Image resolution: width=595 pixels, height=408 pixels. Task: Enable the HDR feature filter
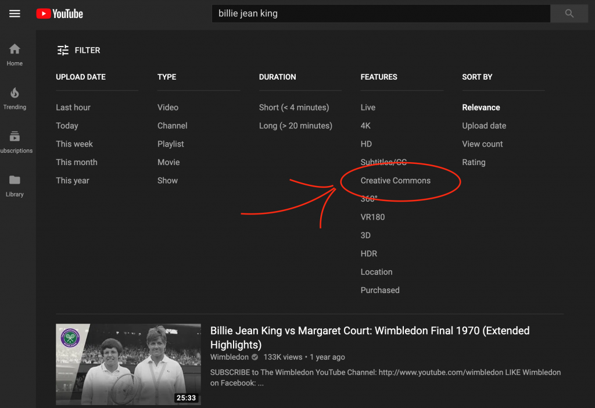pyautogui.click(x=369, y=253)
